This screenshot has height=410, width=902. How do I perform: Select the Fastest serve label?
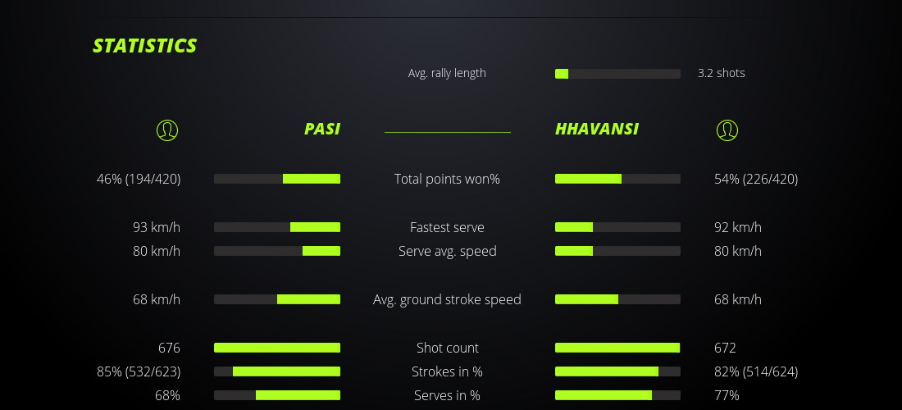point(447,227)
